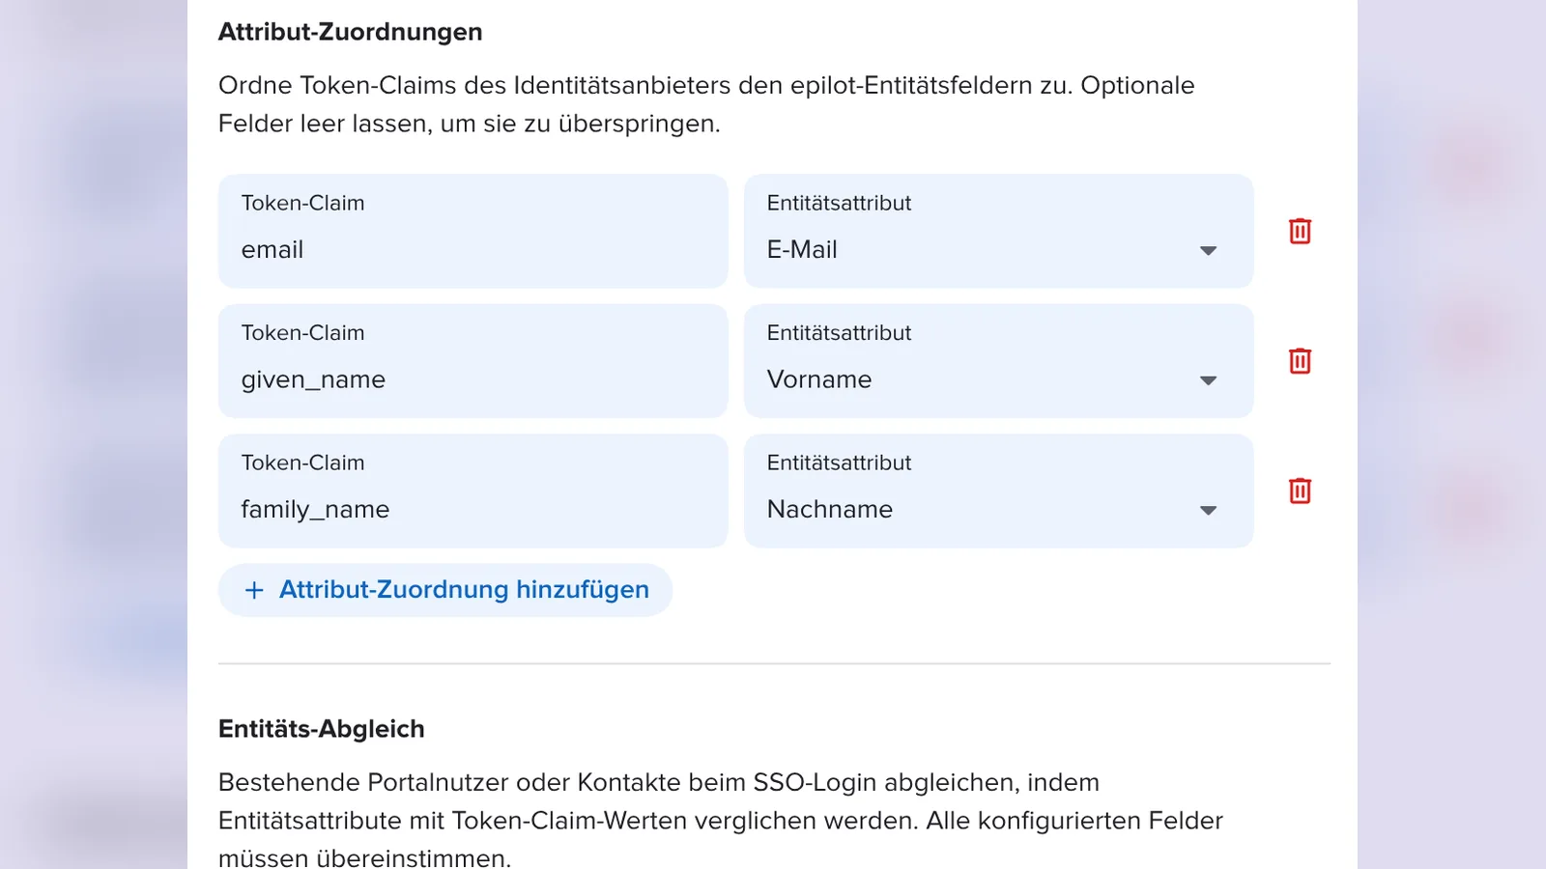
Task: Click the plus icon for adding attribute mapping
Action: click(254, 590)
